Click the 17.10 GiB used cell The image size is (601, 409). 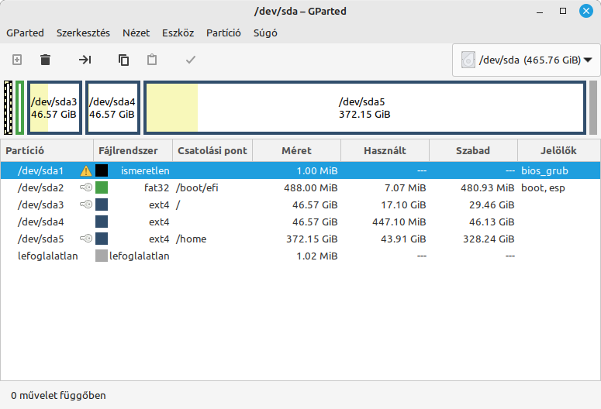click(403, 204)
